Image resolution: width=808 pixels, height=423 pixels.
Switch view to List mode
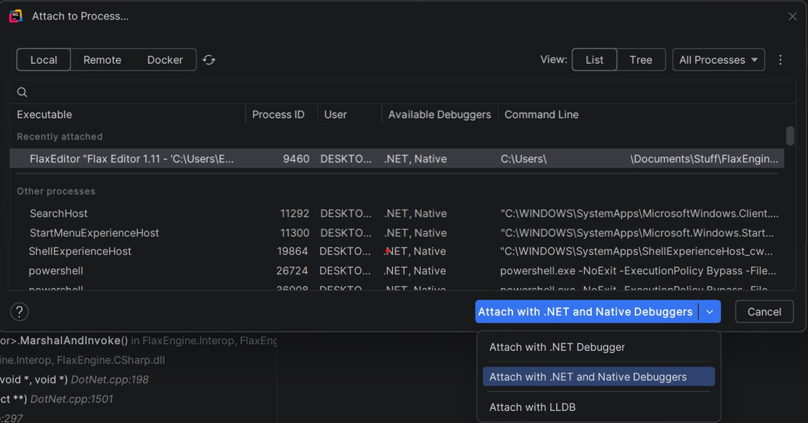pos(595,60)
